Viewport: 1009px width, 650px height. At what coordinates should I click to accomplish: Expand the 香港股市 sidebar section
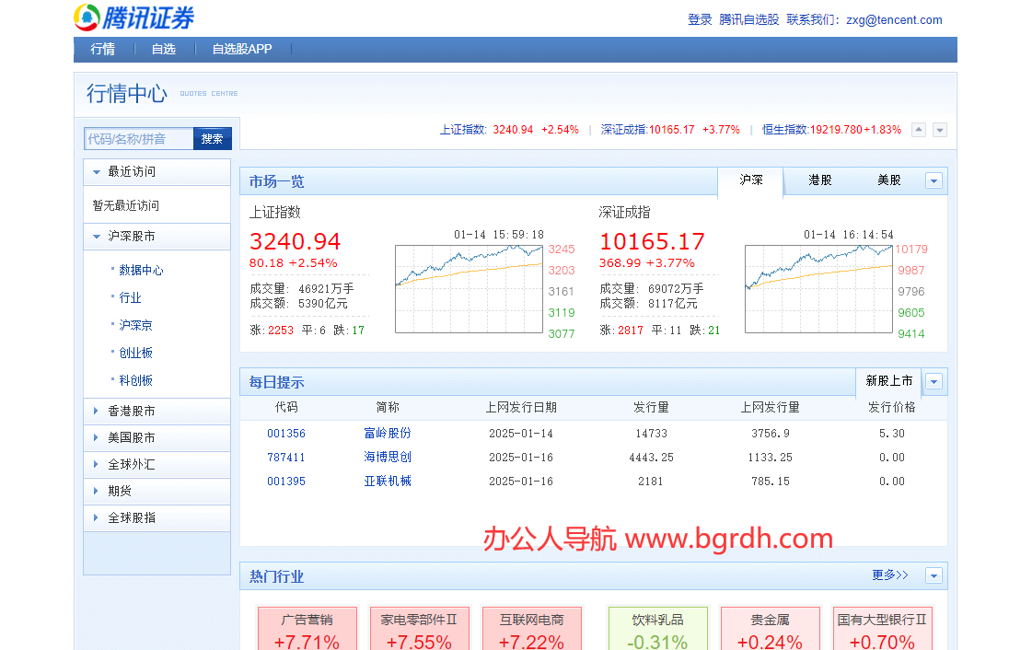(132, 412)
